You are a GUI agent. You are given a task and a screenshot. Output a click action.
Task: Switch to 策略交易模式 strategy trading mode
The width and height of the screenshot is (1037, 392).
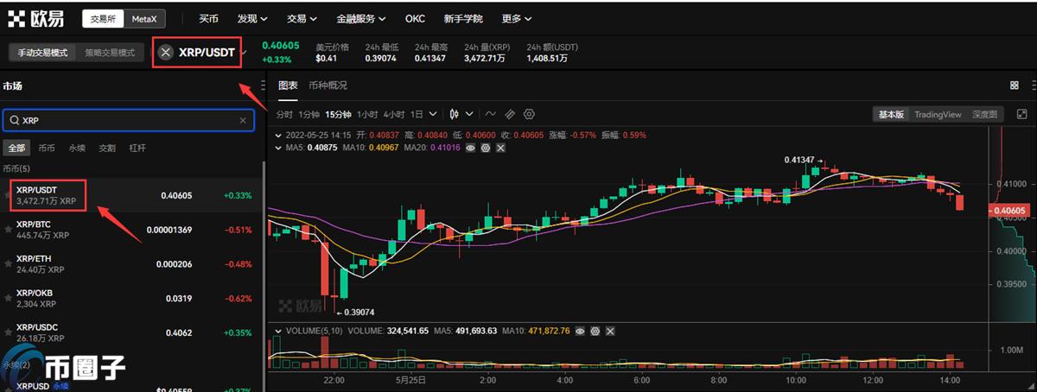pyautogui.click(x=110, y=53)
